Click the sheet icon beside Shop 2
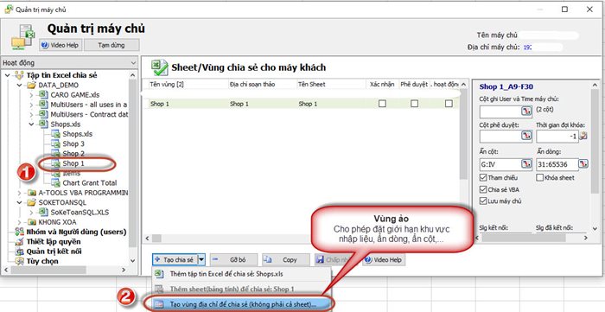605x312 pixels. coord(56,154)
